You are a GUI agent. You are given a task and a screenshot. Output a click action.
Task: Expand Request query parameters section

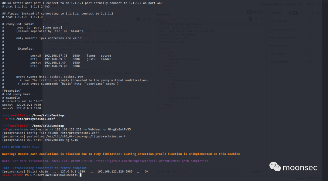(x=318, y=29)
